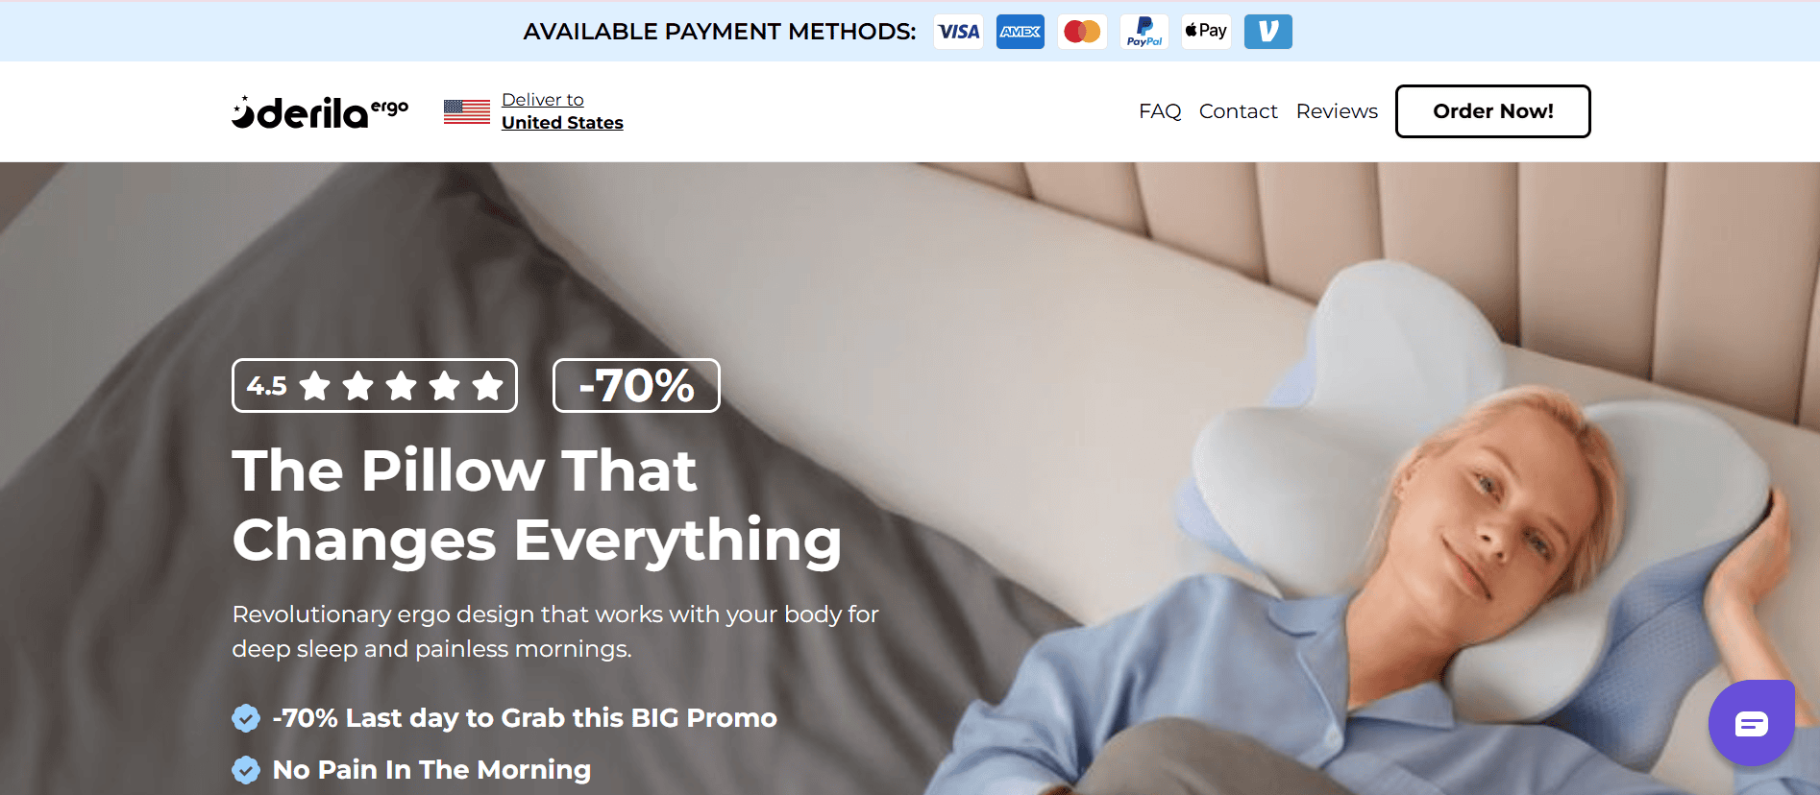The height and width of the screenshot is (795, 1820).
Task: Click the Order Now! button
Action: coord(1492,111)
